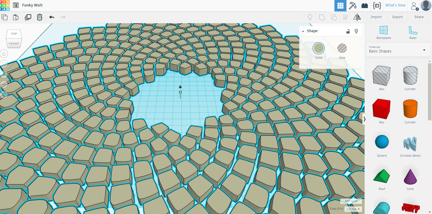This screenshot has width=432, height=214.
Task: Click the Group shapes icon
Action: click(322, 17)
